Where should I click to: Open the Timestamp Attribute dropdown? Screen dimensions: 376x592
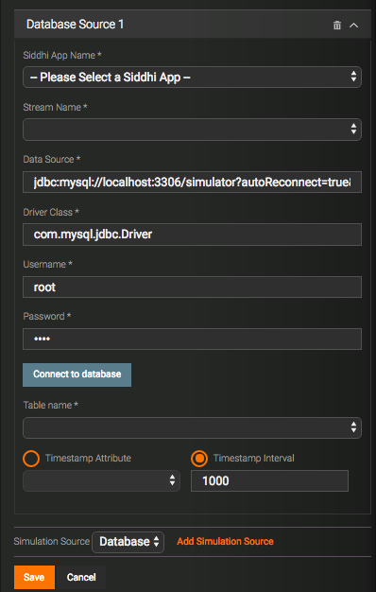coord(101,480)
